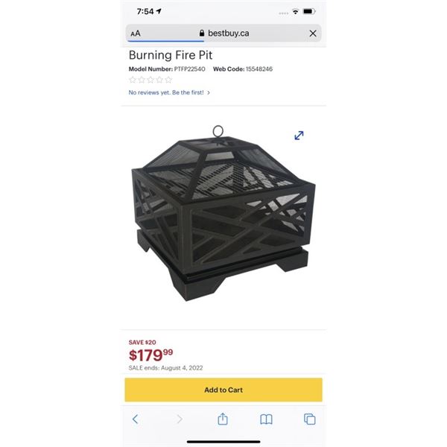Tap the home indicator bar
Screen dimensions: 447x447
[x=223, y=442]
